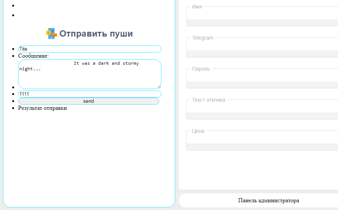The width and height of the screenshot is (338, 210).
Task: Focus the title field containing 'Tite'
Action: coord(89,49)
